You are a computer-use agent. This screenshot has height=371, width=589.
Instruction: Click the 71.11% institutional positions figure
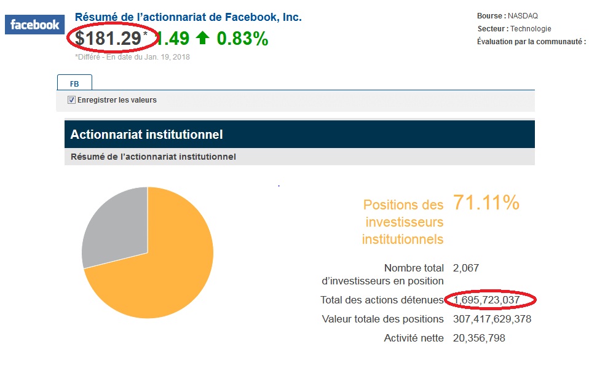coord(486,203)
